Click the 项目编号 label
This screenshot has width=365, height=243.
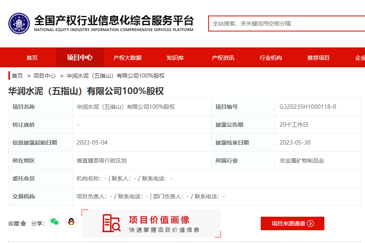pos(226,107)
